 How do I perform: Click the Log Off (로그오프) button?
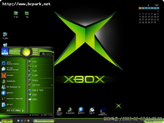(x=34, y=115)
